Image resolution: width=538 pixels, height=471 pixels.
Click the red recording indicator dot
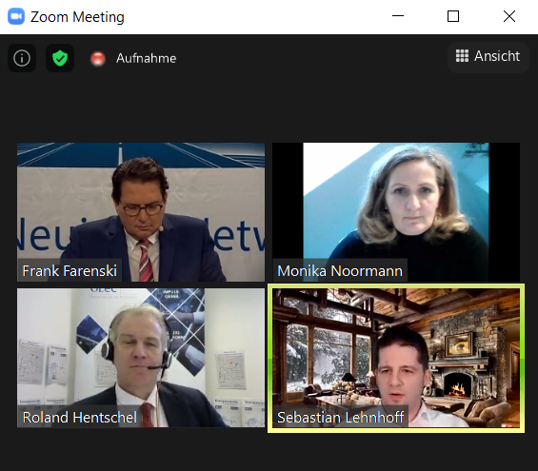[98, 58]
